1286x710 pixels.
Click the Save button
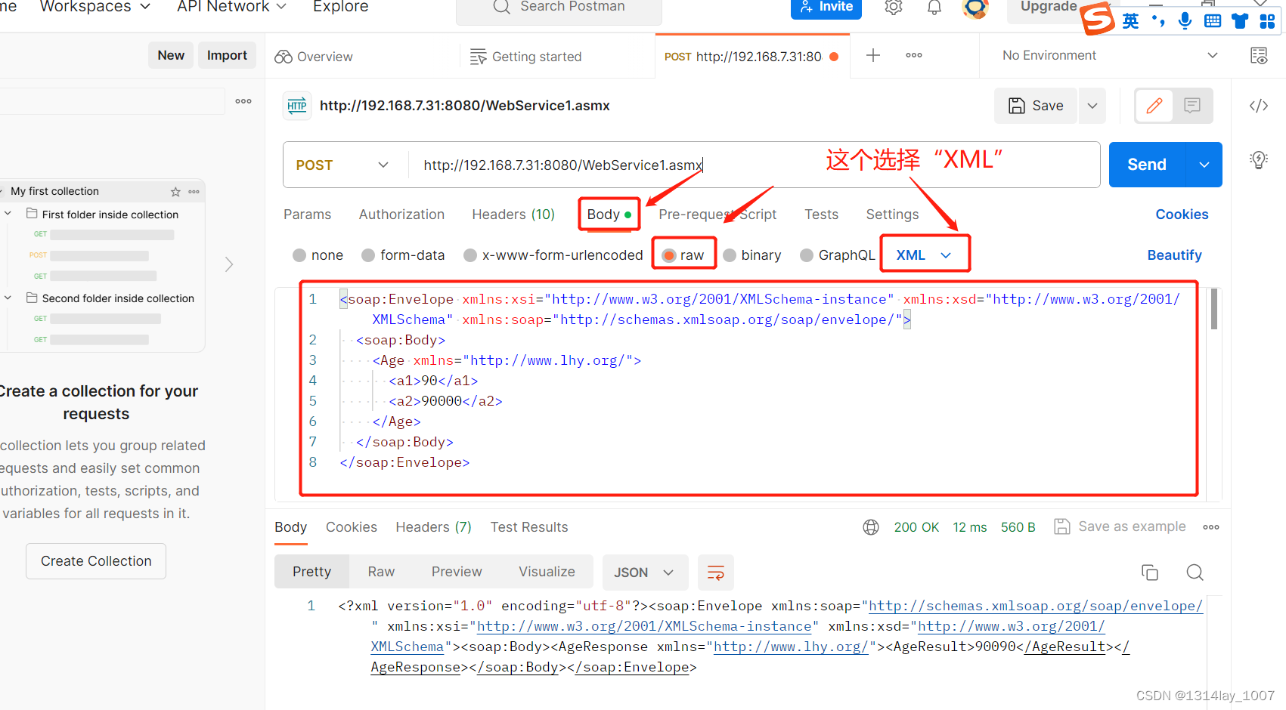point(1037,106)
